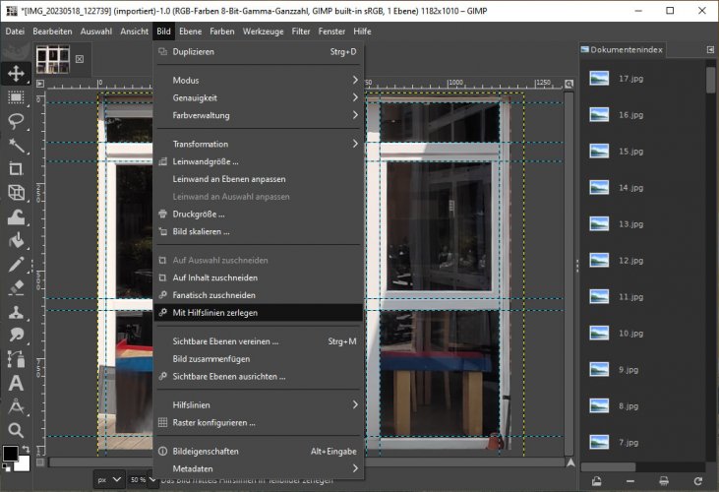
Task: Select the Measure tool
Action: click(x=16, y=406)
